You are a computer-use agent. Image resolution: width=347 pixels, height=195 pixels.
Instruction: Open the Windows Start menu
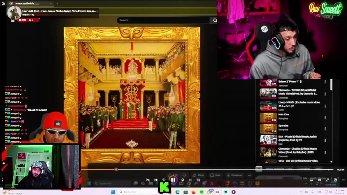113,192
